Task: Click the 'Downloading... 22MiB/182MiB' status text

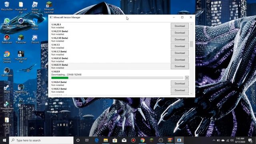Action: (66, 75)
